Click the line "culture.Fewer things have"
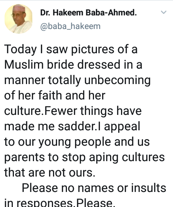This screenshot has width=173, height=207. coord(73,111)
